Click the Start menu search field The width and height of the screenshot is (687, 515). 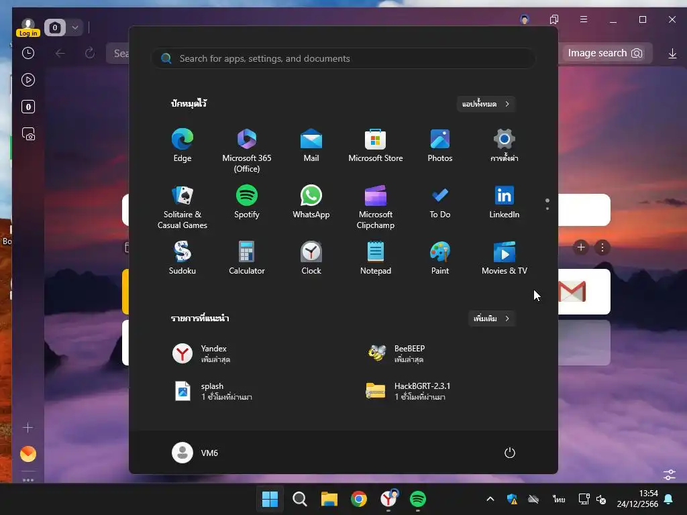[x=343, y=58]
